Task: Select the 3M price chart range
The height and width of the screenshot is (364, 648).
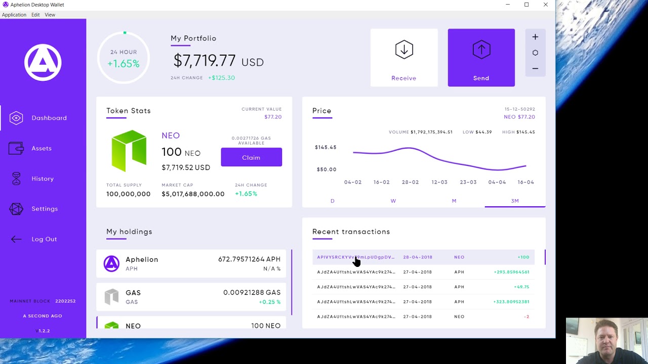Action: coord(515,201)
